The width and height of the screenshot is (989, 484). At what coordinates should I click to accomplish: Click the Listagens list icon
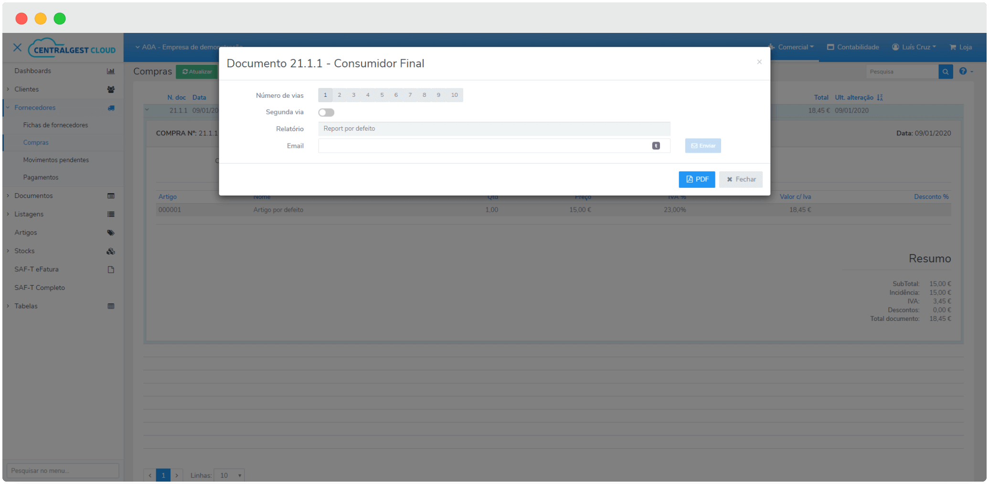pos(111,214)
